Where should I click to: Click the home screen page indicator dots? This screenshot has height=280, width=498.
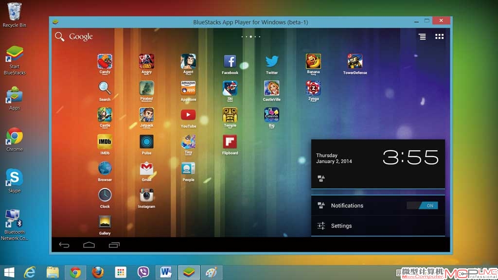(x=251, y=37)
